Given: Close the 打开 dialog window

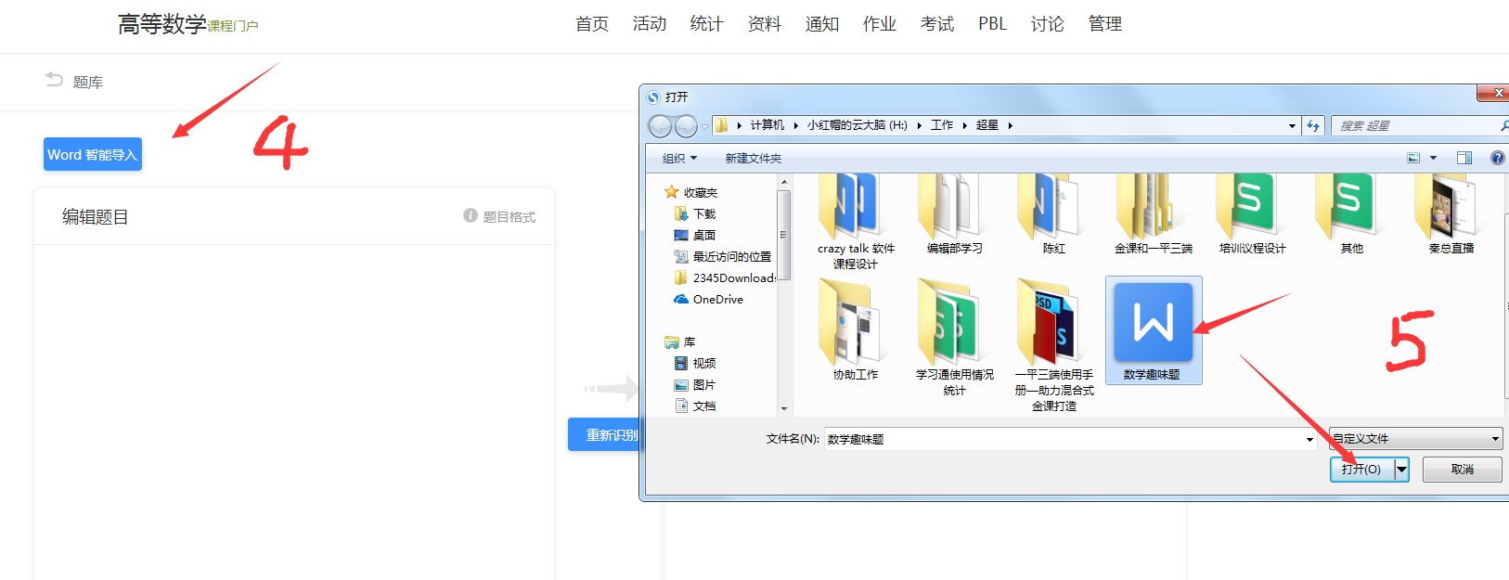Looking at the screenshot, I should (x=1492, y=93).
